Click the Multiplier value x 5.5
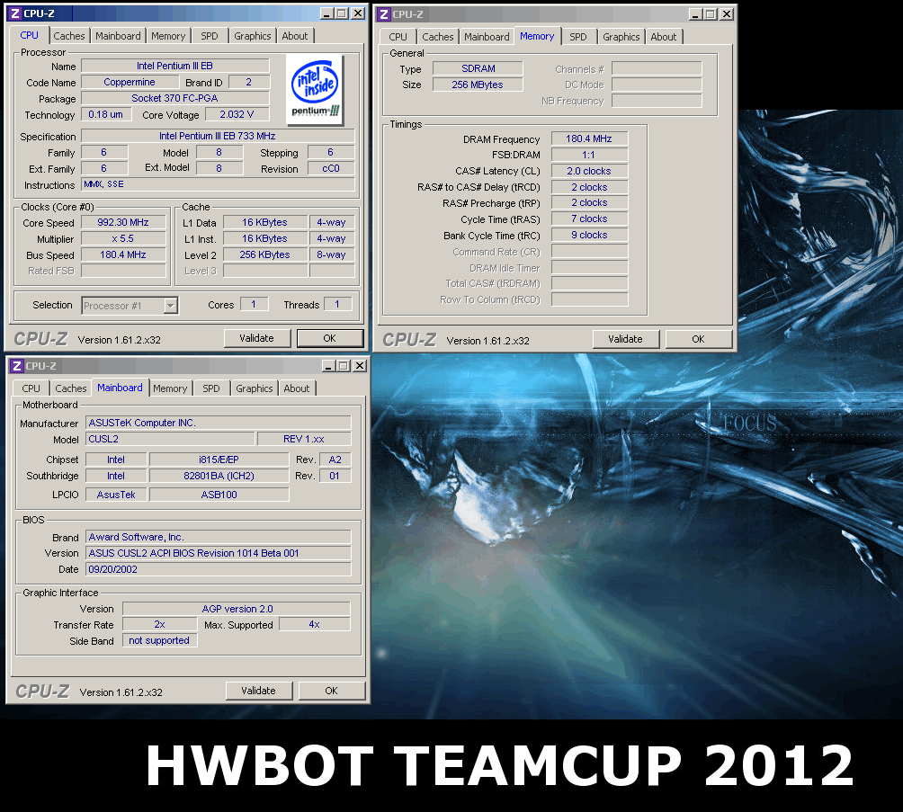 (x=123, y=238)
